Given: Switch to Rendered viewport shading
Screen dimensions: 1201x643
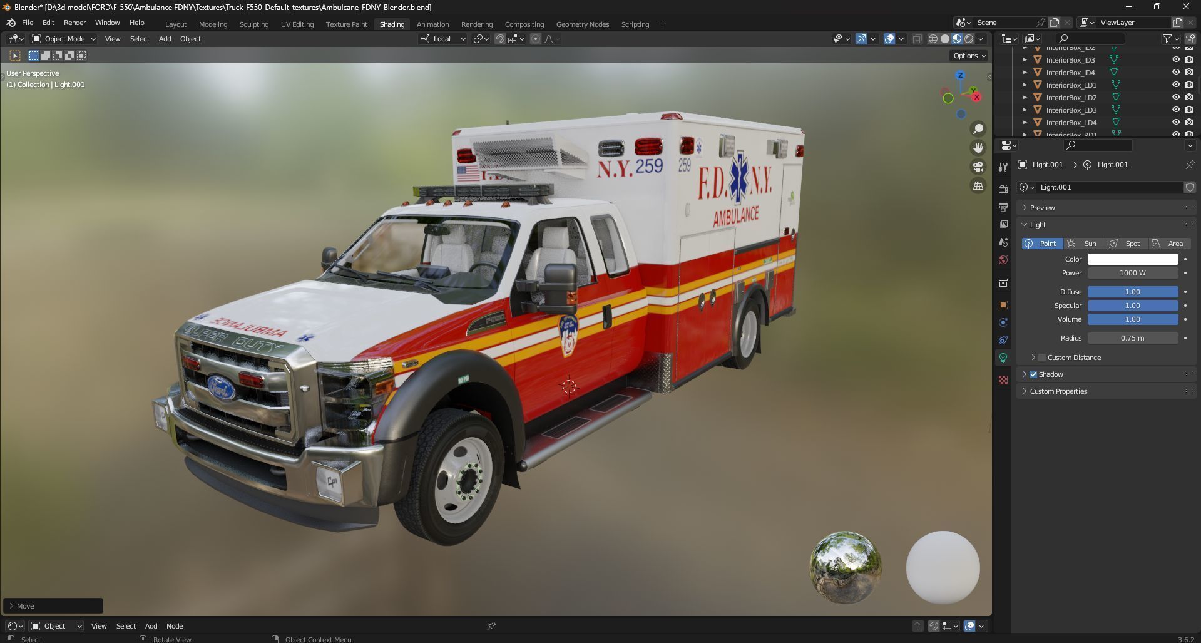Looking at the screenshot, I should (969, 39).
